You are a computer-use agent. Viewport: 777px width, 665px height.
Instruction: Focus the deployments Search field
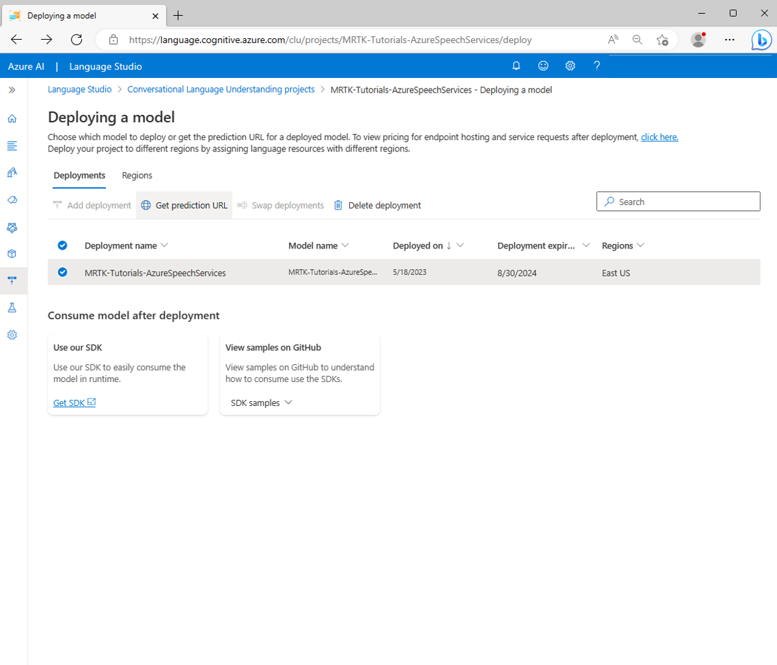678,202
